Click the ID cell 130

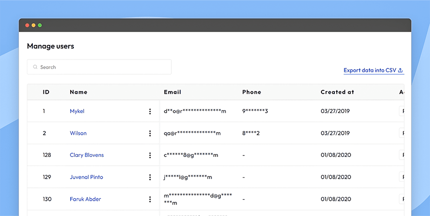coord(47,199)
